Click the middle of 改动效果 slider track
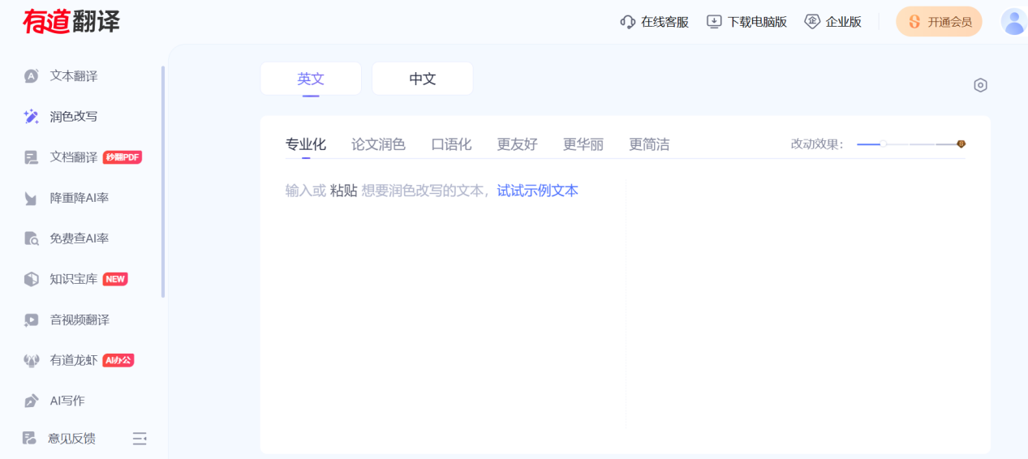The width and height of the screenshot is (1028, 459). click(910, 144)
